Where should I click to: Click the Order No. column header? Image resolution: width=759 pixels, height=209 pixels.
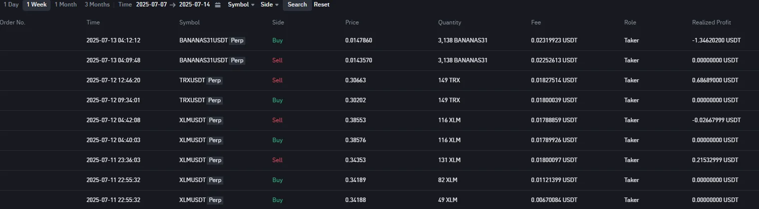(13, 22)
